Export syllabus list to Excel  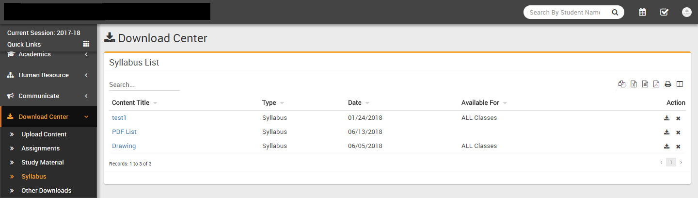(634, 84)
